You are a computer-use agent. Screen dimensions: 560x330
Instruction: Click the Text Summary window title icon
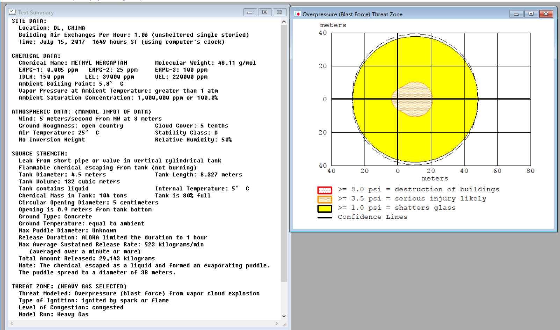coord(12,12)
